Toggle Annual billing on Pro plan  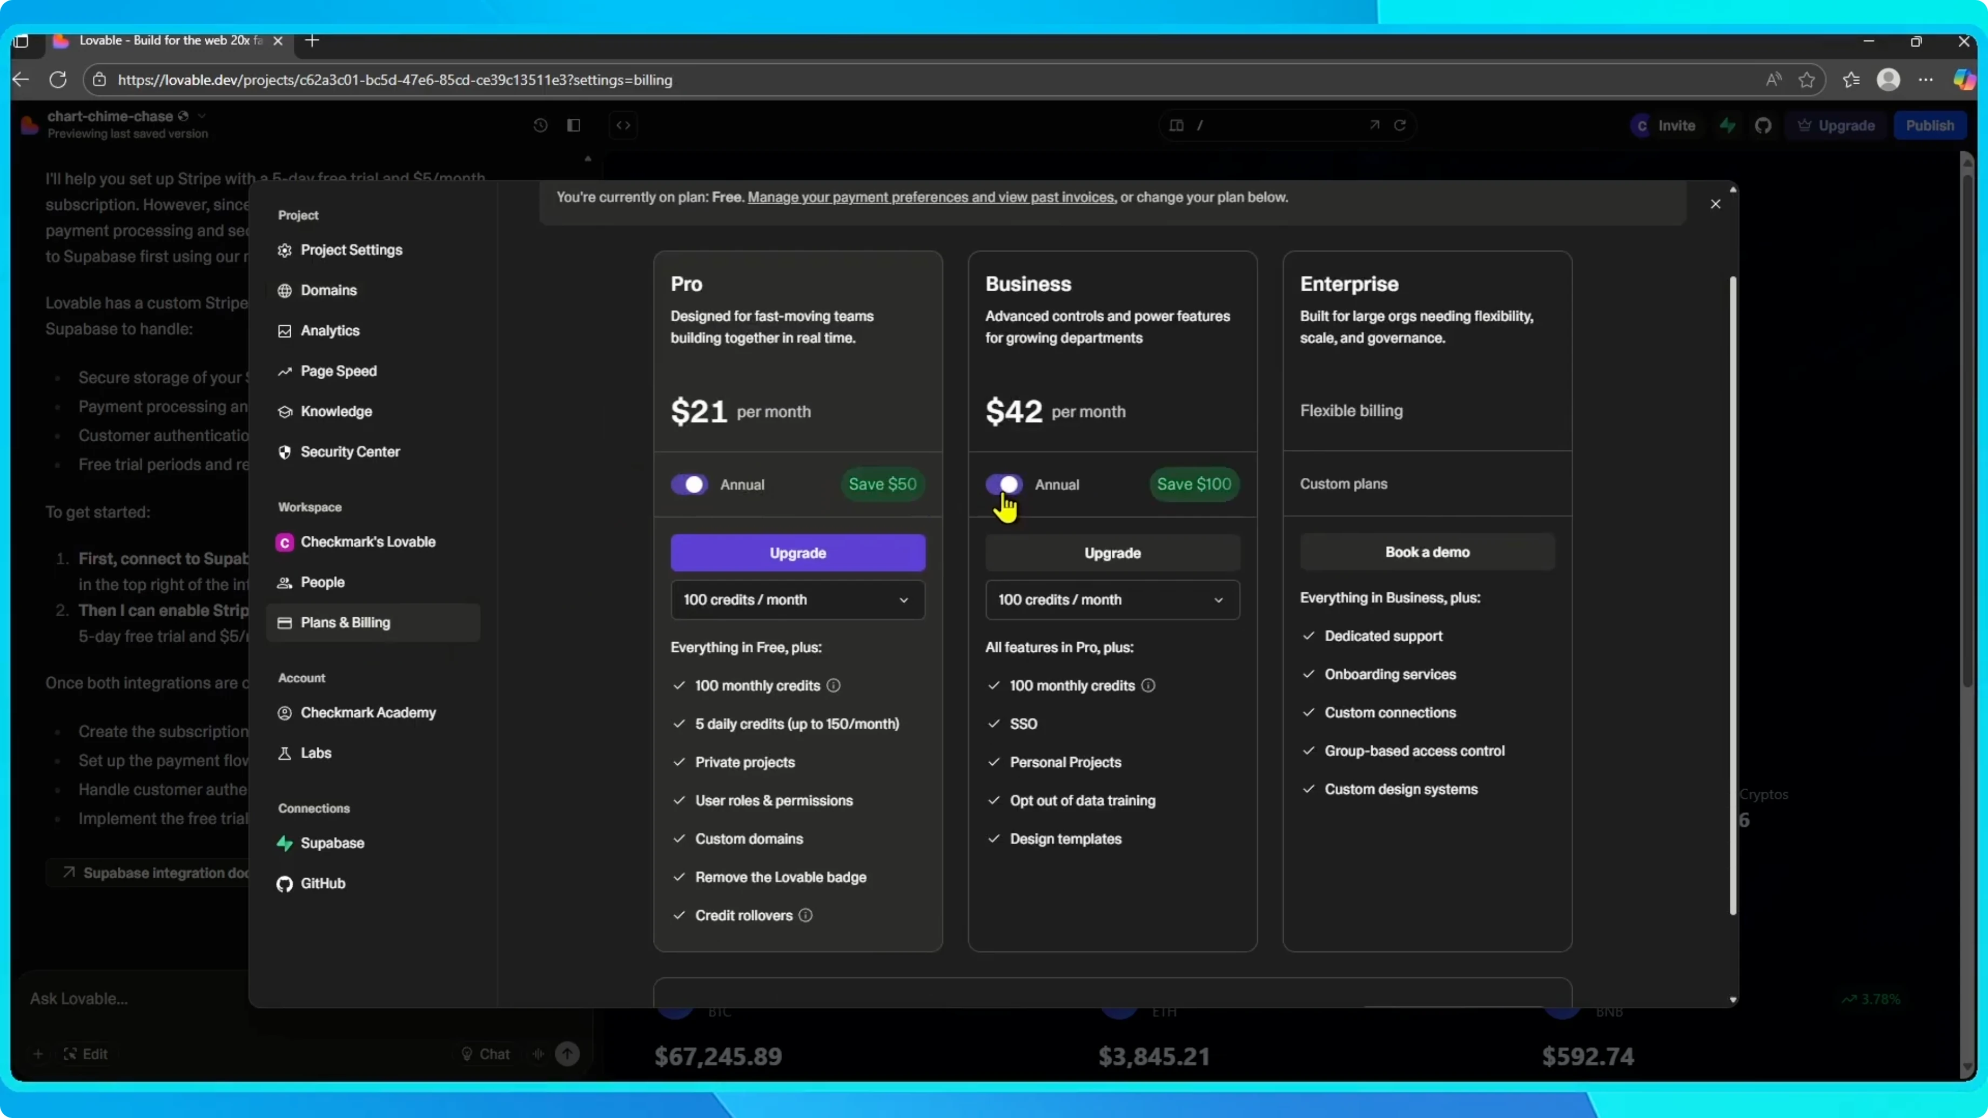tap(689, 484)
